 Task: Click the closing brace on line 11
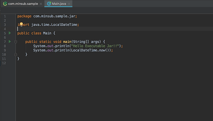click(18, 59)
